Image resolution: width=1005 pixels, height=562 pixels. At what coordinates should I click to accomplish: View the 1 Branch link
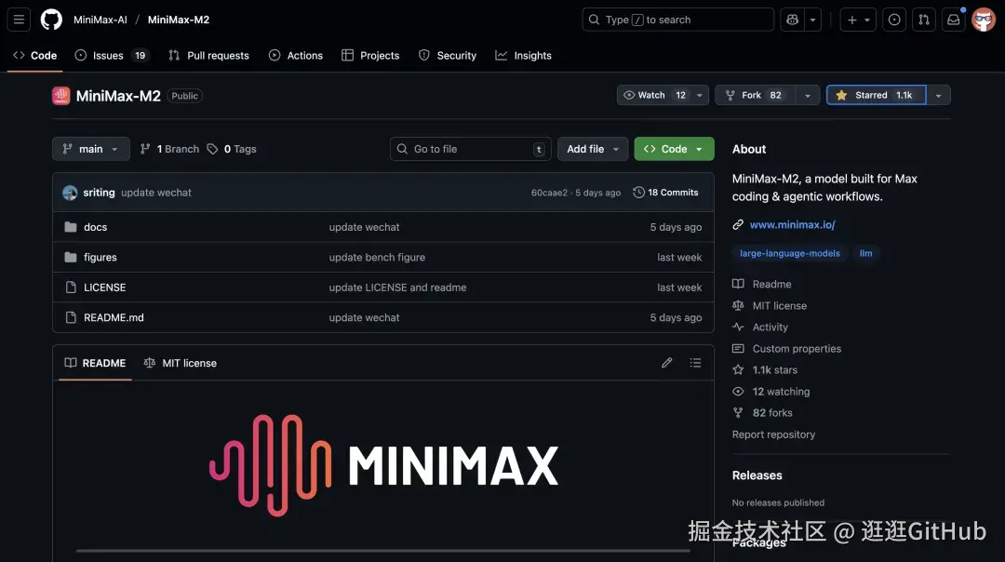point(170,149)
